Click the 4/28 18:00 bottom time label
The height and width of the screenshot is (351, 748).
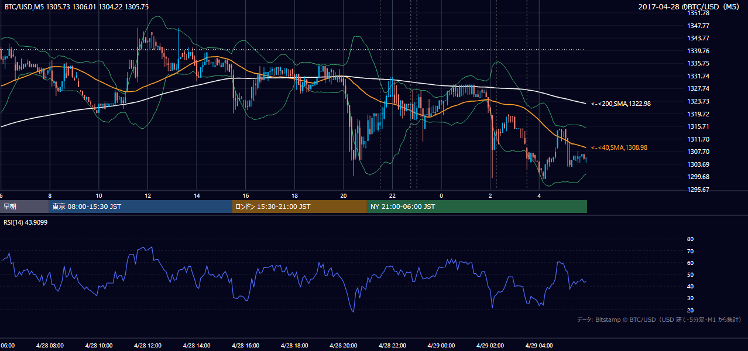click(295, 346)
